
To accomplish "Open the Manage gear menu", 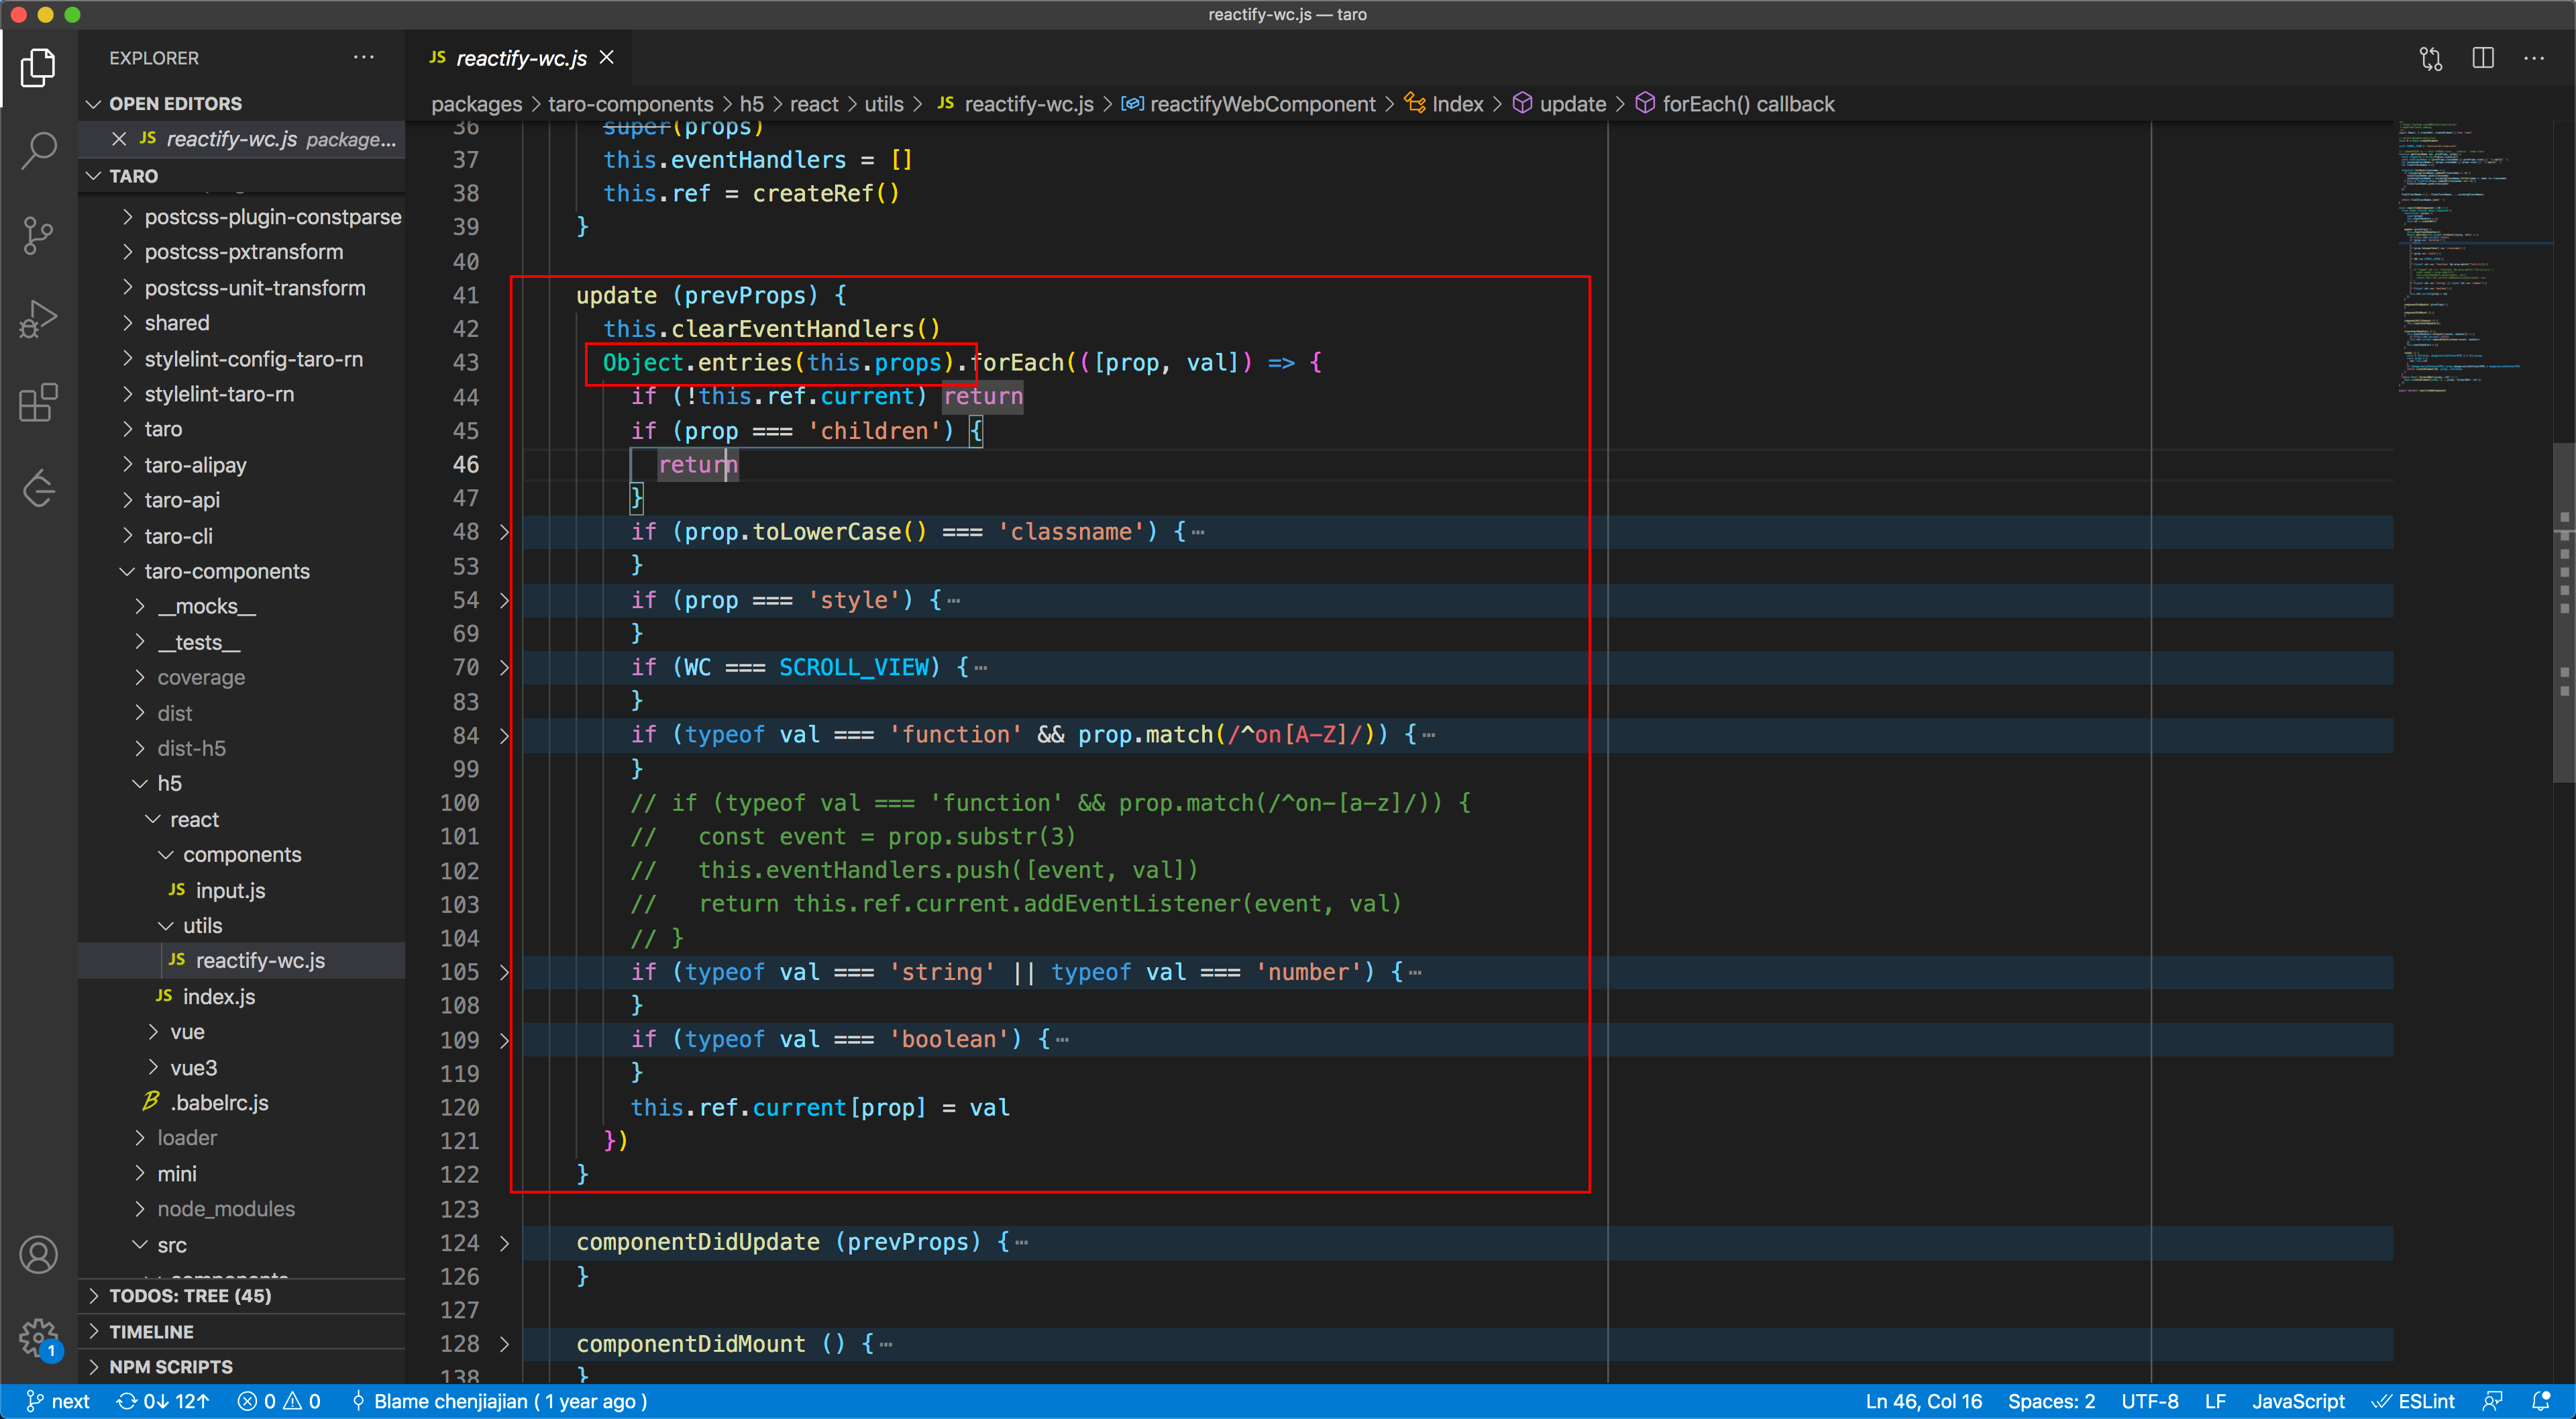I will coord(38,1336).
